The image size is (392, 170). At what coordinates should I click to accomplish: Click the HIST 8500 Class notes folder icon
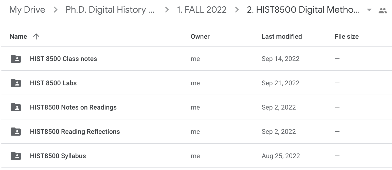click(16, 59)
